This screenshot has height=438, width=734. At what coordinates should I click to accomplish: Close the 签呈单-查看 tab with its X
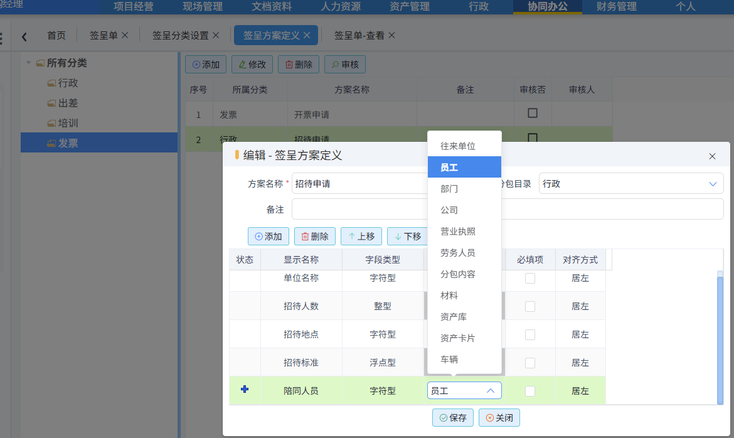392,35
